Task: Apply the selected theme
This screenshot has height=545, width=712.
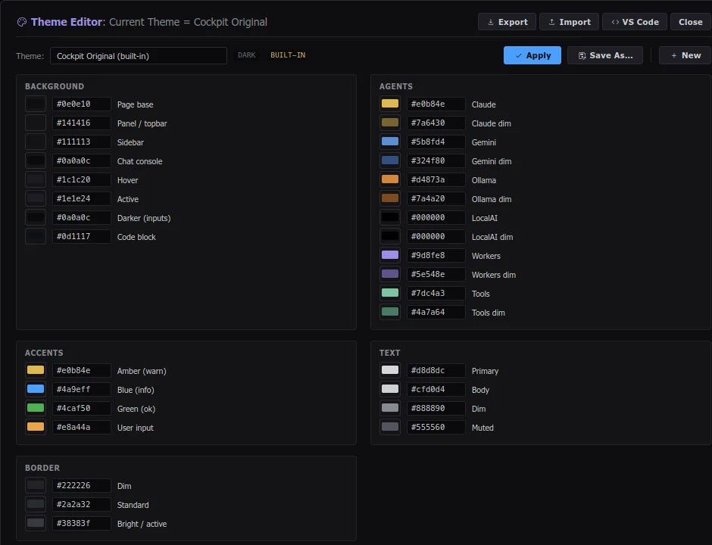Action: [x=532, y=55]
